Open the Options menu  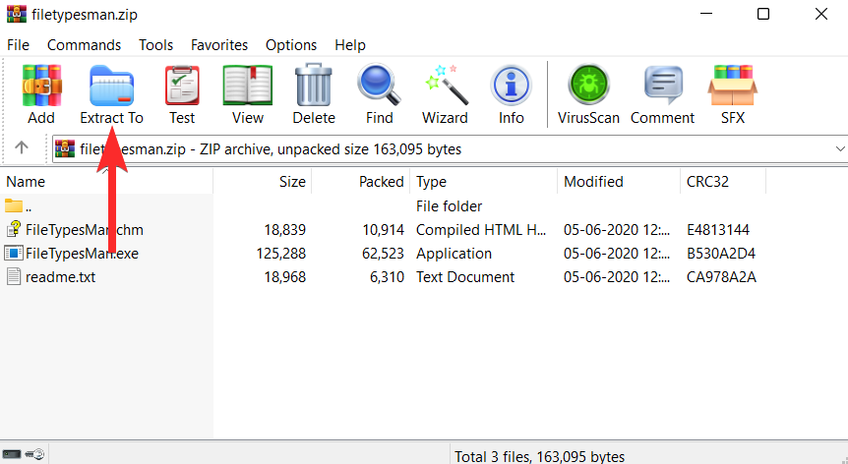pyautogui.click(x=291, y=45)
